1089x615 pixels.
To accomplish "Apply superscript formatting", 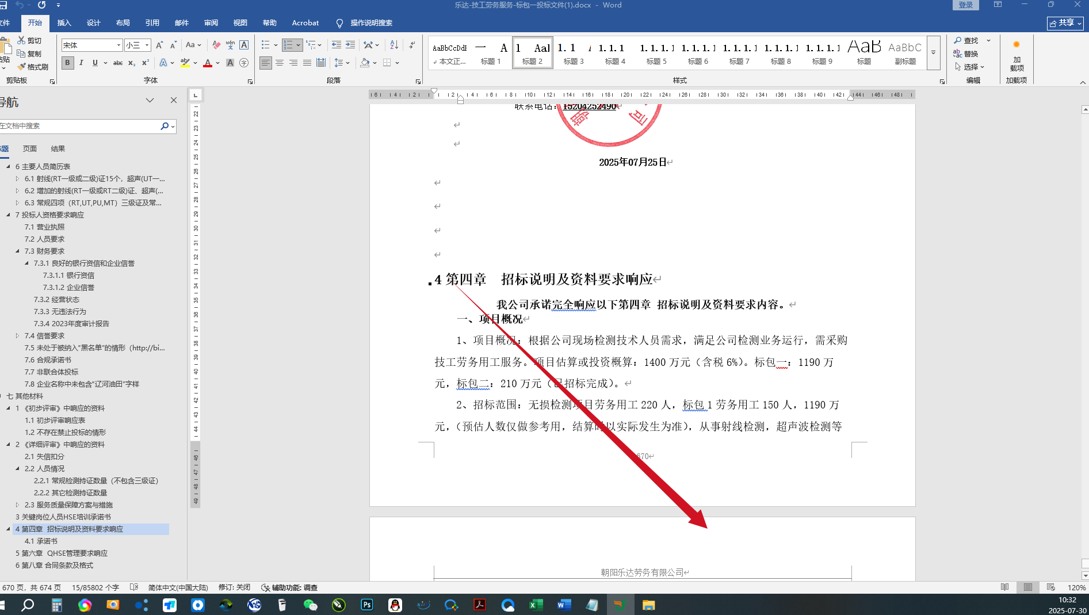I will click(146, 63).
